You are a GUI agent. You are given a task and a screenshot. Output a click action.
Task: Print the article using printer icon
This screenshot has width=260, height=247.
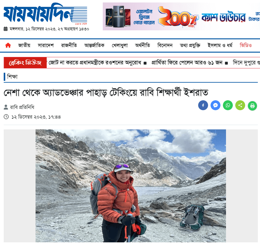252,106
